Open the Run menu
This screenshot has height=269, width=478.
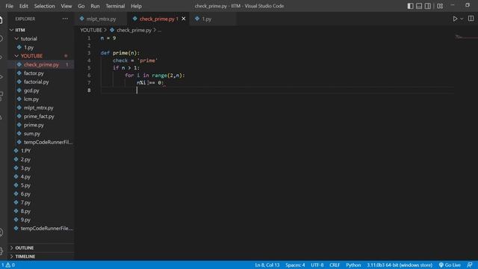tap(95, 6)
